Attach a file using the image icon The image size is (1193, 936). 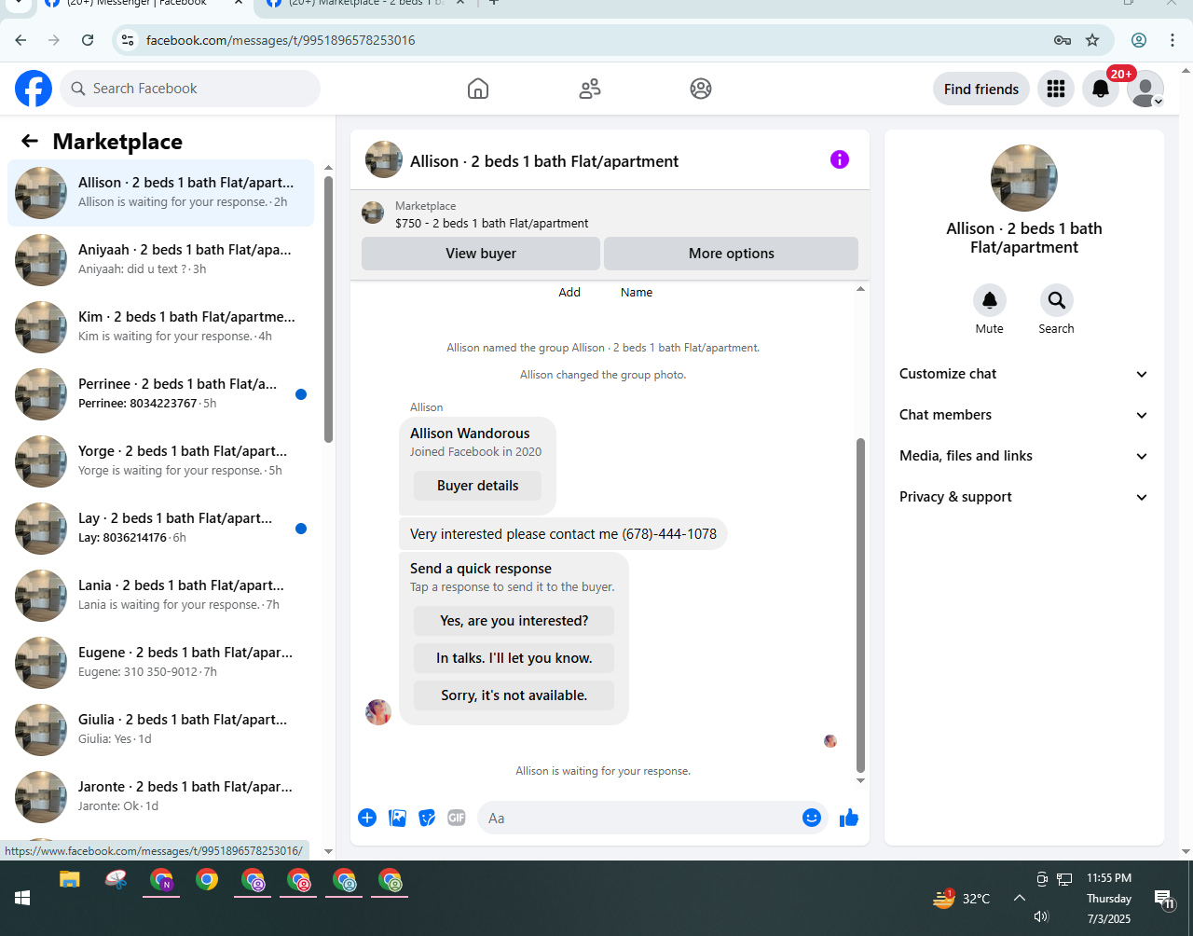397,818
